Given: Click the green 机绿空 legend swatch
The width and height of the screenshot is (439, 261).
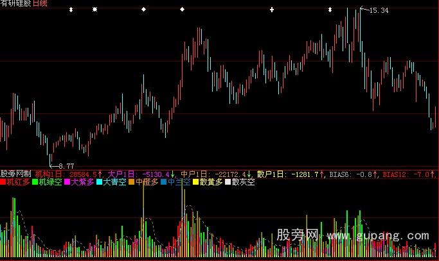Looking at the screenshot, I should click(35, 182).
